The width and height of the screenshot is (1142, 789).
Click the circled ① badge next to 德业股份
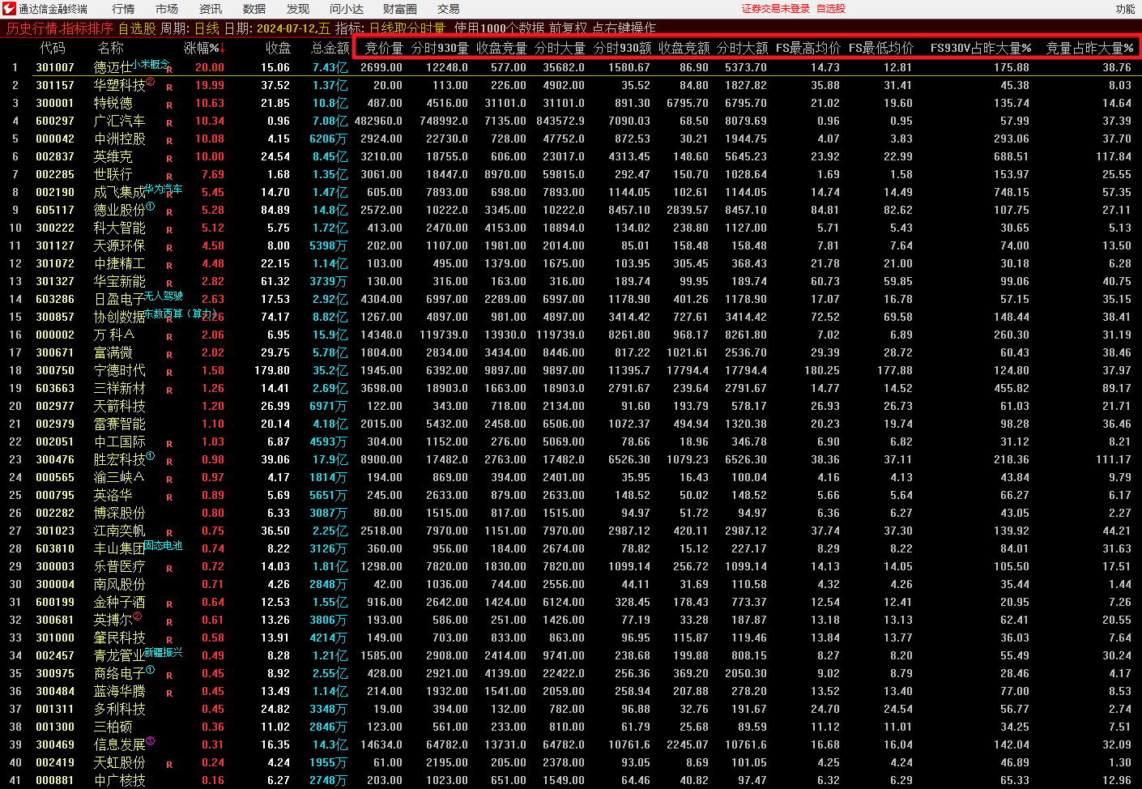tap(150, 206)
